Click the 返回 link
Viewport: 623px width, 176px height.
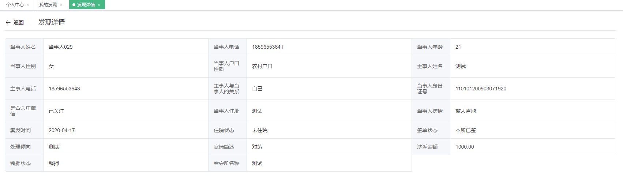(19, 22)
